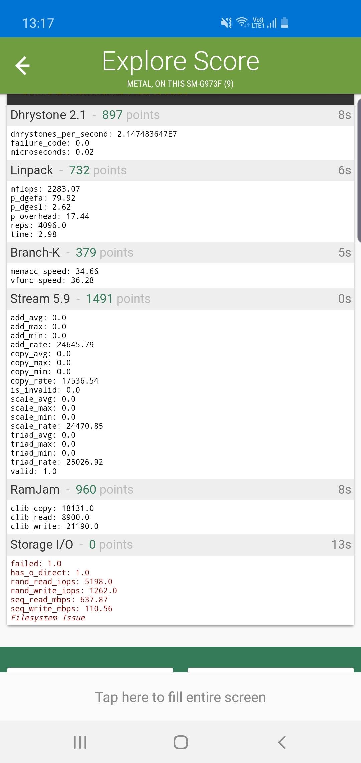Tap the rand_read_iops: 5198.0 line

(x=62, y=582)
